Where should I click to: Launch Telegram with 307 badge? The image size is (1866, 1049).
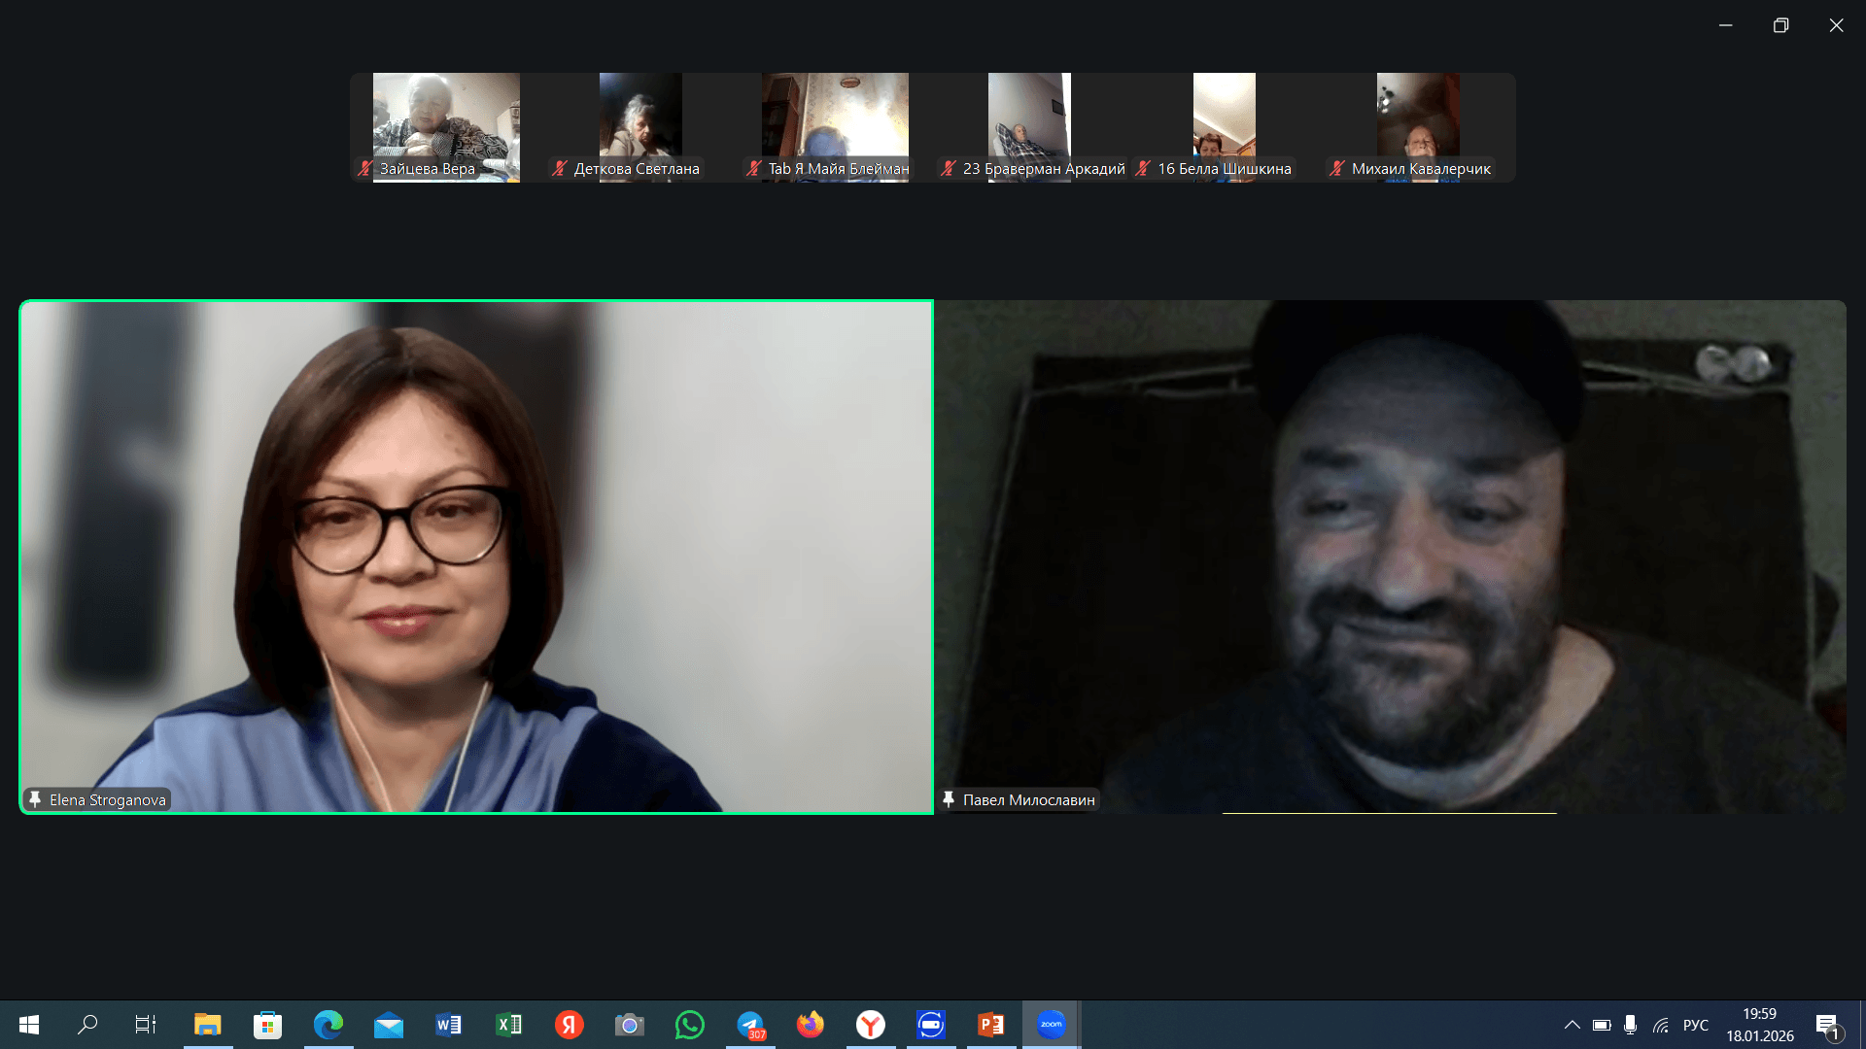tap(750, 1025)
